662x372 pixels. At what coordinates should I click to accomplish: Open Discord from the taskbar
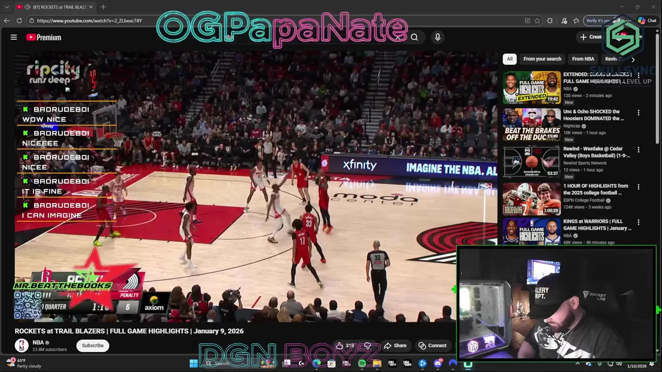[x=438, y=363]
